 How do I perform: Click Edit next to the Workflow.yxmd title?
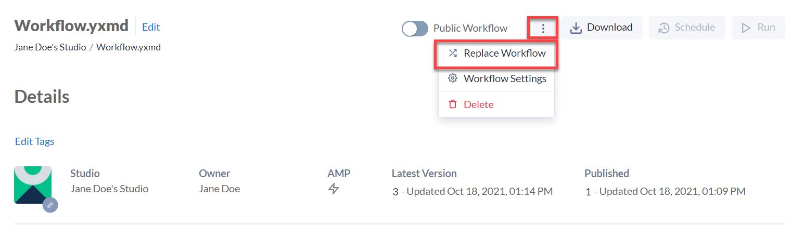151,27
